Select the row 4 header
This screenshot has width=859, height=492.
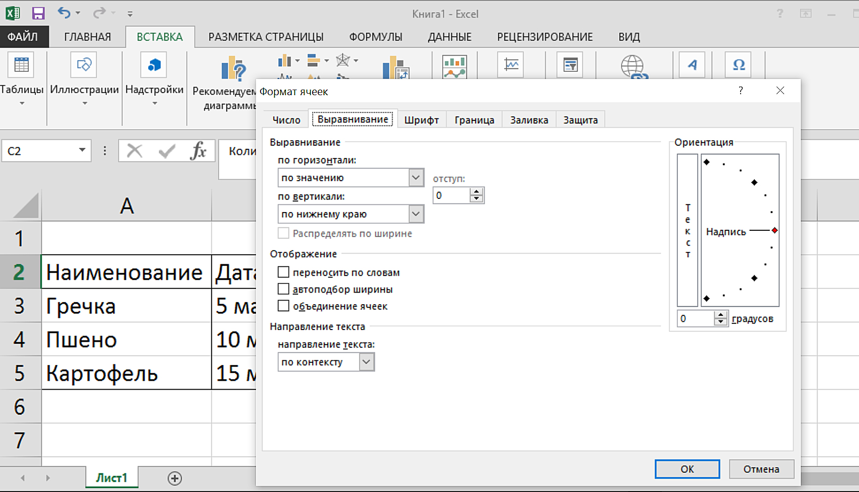point(20,339)
